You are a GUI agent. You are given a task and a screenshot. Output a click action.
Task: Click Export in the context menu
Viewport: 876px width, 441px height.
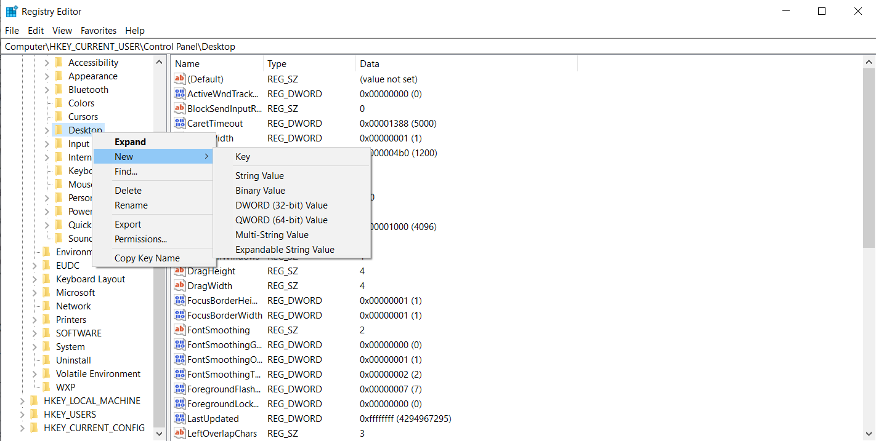(153, 224)
